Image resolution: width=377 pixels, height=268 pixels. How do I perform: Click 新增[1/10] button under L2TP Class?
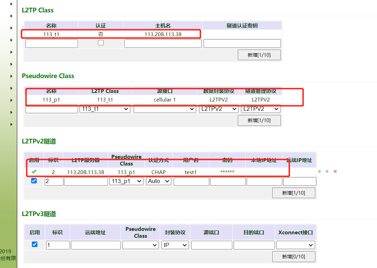[259, 55]
